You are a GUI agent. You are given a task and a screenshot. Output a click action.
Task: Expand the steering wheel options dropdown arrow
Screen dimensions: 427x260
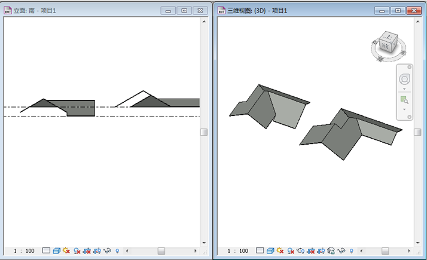pos(405,89)
